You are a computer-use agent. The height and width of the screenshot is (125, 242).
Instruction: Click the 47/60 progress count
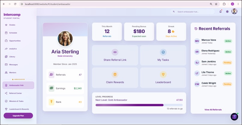(179, 100)
